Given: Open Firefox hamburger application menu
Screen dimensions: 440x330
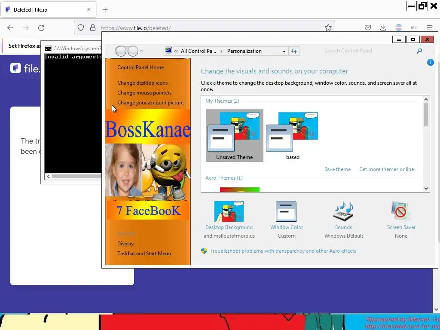Looking at the screenshot, I should 430,27.
